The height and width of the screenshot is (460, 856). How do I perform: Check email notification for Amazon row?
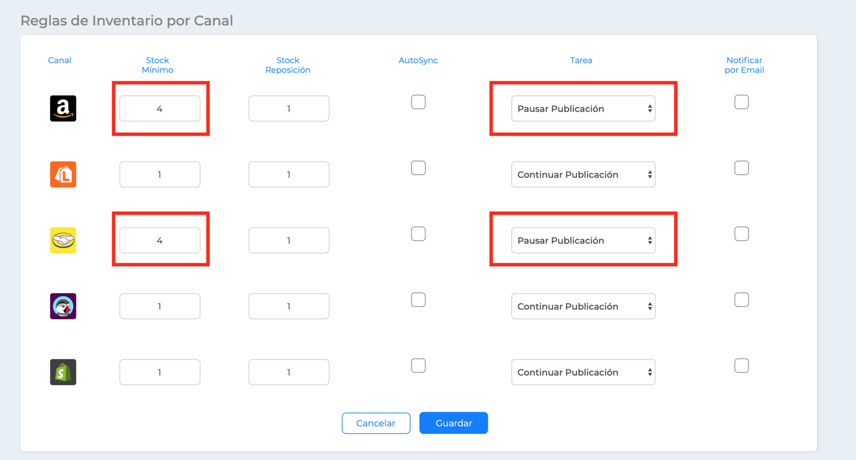coord(742,102)
